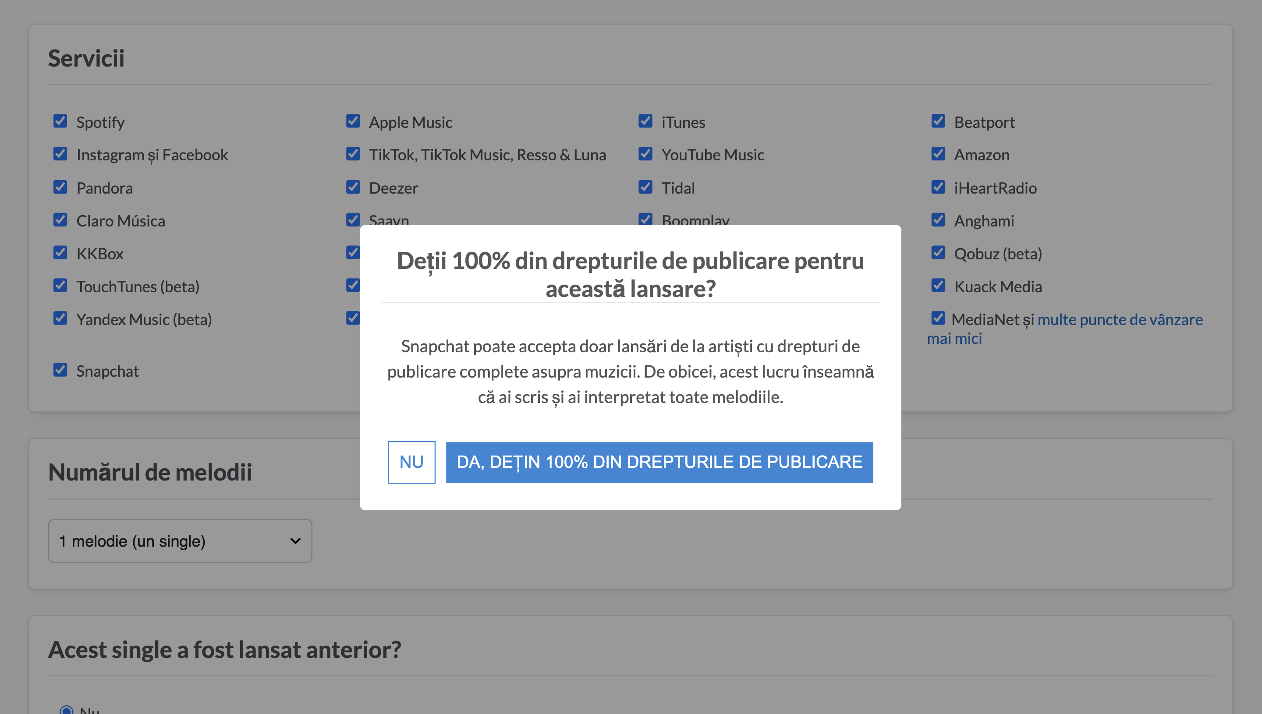This screenshot has width=1262, height=714.
Task: Toggle the Beatport checkbox
Action: pos(938,121)
